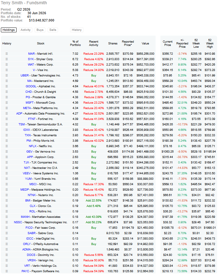Screen dimensions: 219x274
Task: Open the SYK ticker link
Action: coord(31,59)
